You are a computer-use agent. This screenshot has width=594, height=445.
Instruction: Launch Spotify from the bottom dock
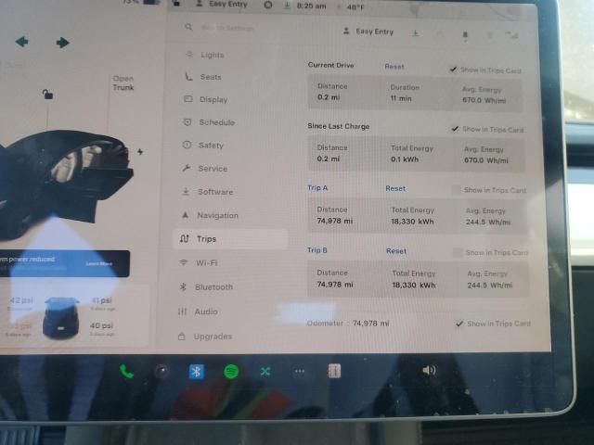[x=231, y=372]
